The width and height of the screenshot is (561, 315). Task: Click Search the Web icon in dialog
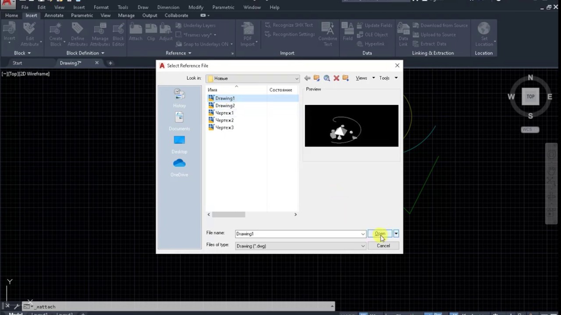point(327,78)
